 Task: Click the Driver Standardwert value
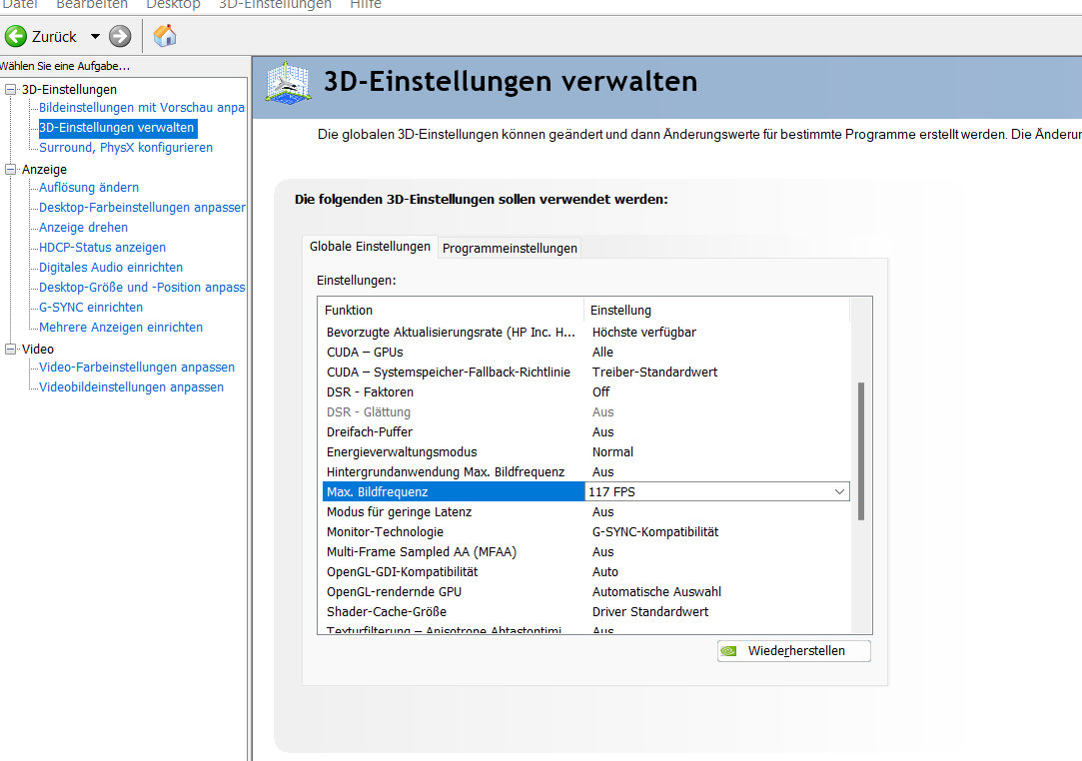(650, 612)
